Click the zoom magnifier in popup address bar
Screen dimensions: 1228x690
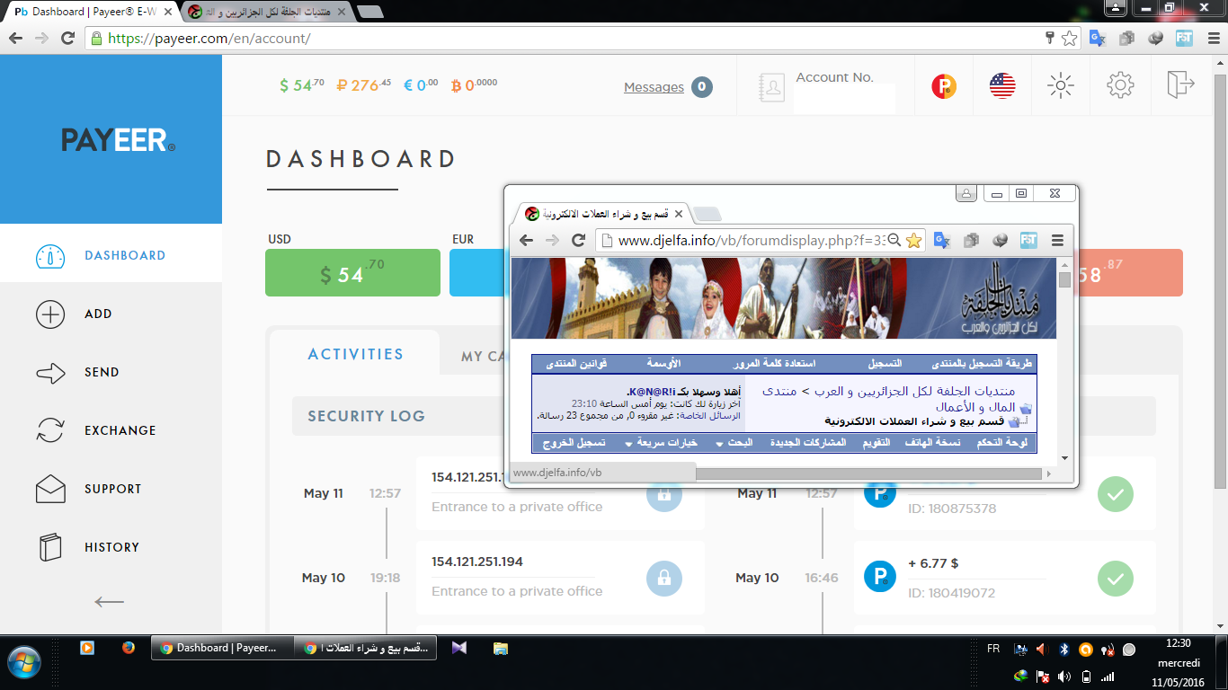click(x=895, y=241)
